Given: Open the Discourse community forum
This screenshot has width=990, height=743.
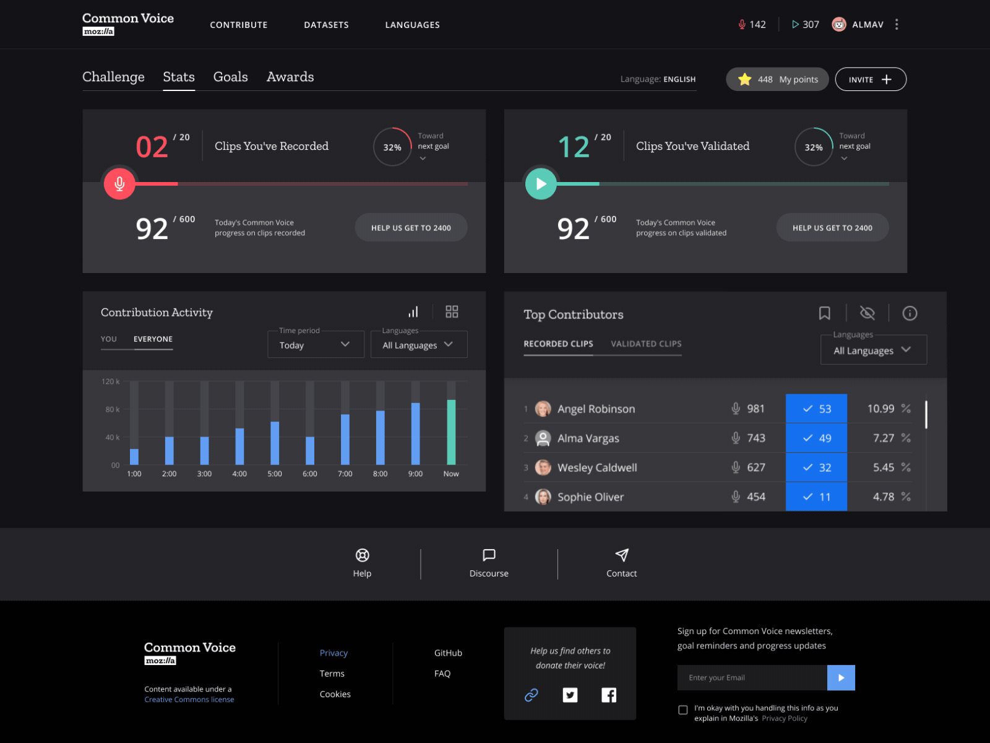Looking at the screenshot, I should (x=488, y=563).
